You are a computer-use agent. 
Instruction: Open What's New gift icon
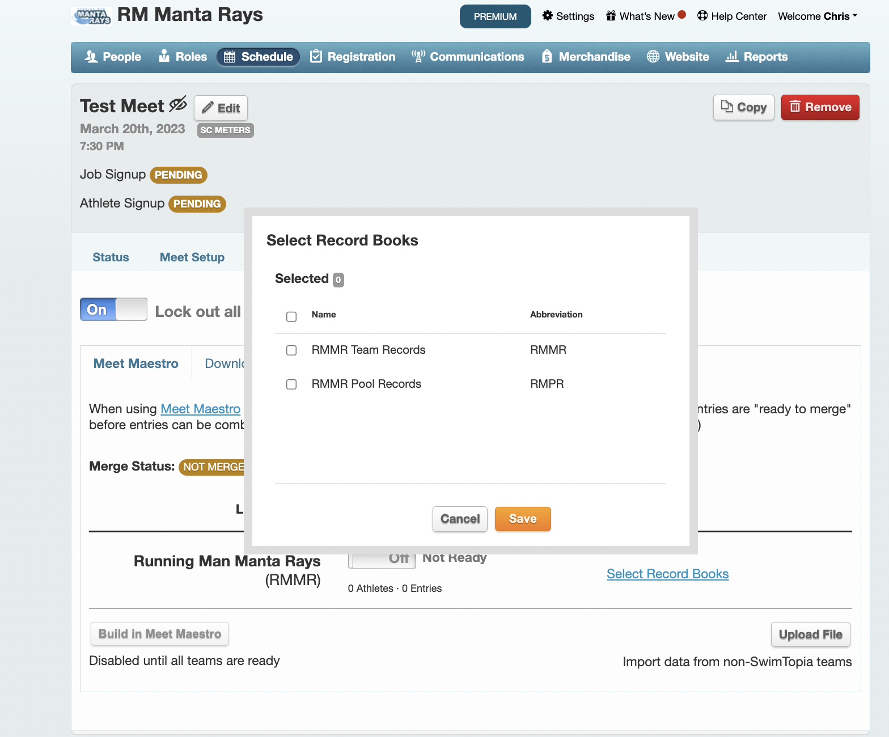pyautogui.click(x=611, y=16)
